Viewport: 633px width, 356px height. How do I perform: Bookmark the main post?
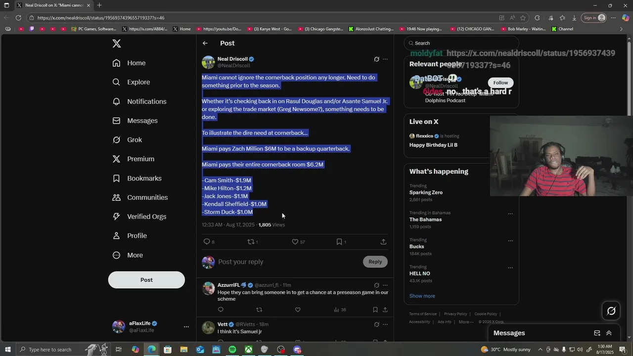pos(339,242)
